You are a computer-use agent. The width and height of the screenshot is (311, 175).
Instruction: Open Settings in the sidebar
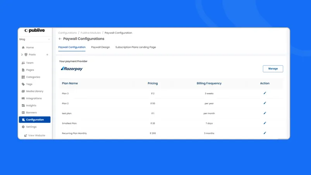(x=31, y=127)
